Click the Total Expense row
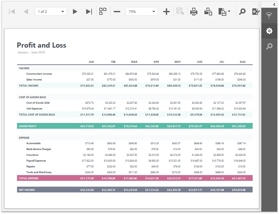 click(x=135, y=178)
